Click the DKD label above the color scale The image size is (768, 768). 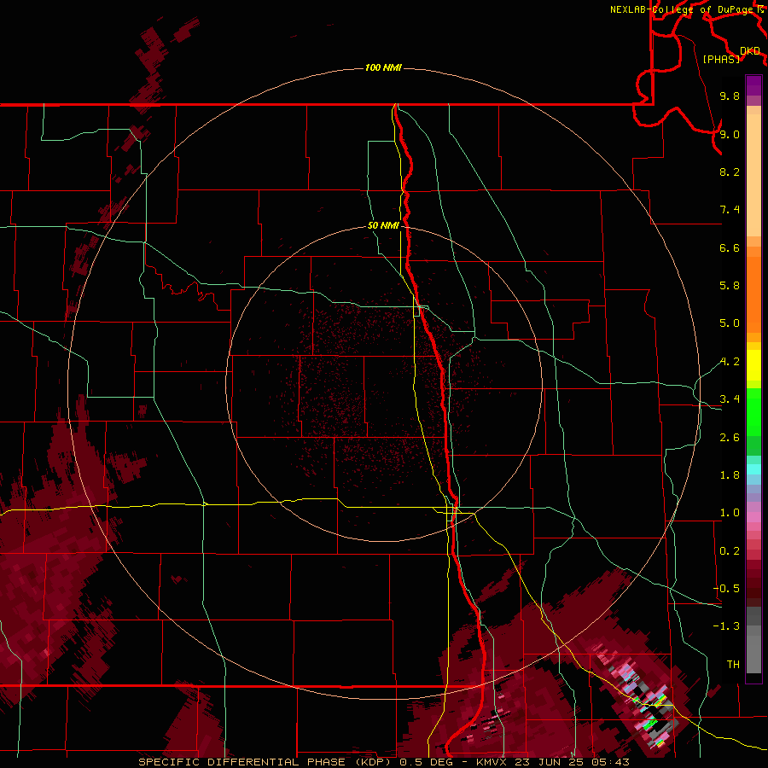(x=750, y=50)
